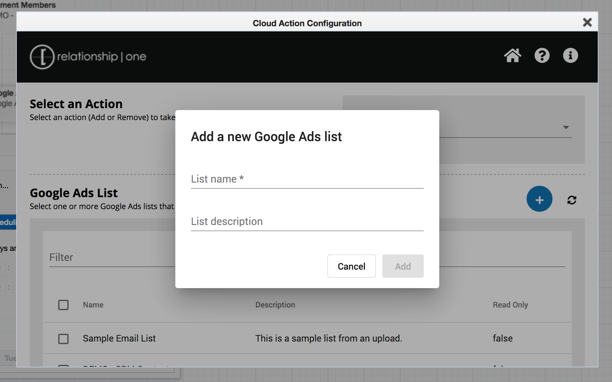Screen dimensions: 612x382
Task: Focus the List name field
Action: 307,179
